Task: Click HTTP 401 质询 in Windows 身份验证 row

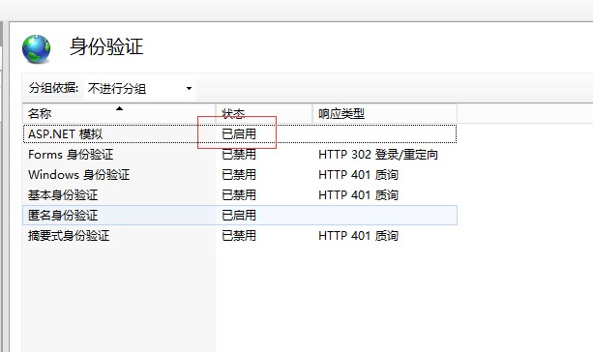Action: coord(359,175)
